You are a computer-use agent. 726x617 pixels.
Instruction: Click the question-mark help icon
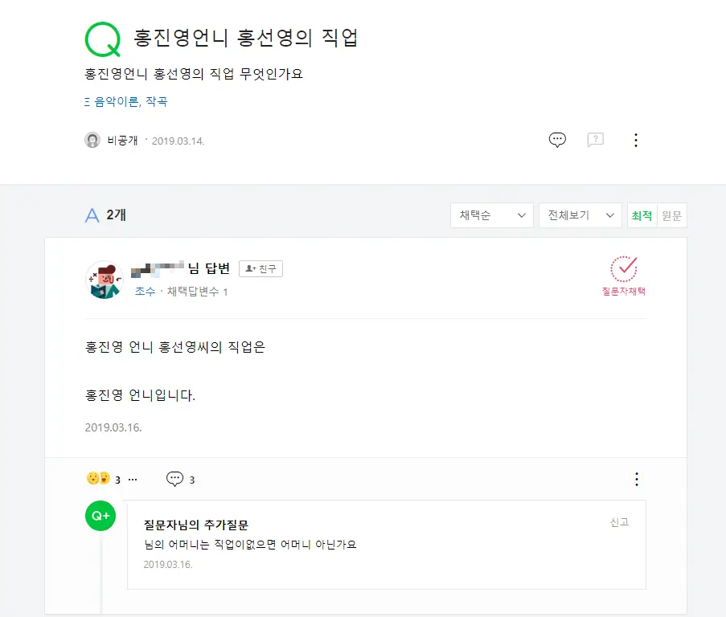pos(595,139)
